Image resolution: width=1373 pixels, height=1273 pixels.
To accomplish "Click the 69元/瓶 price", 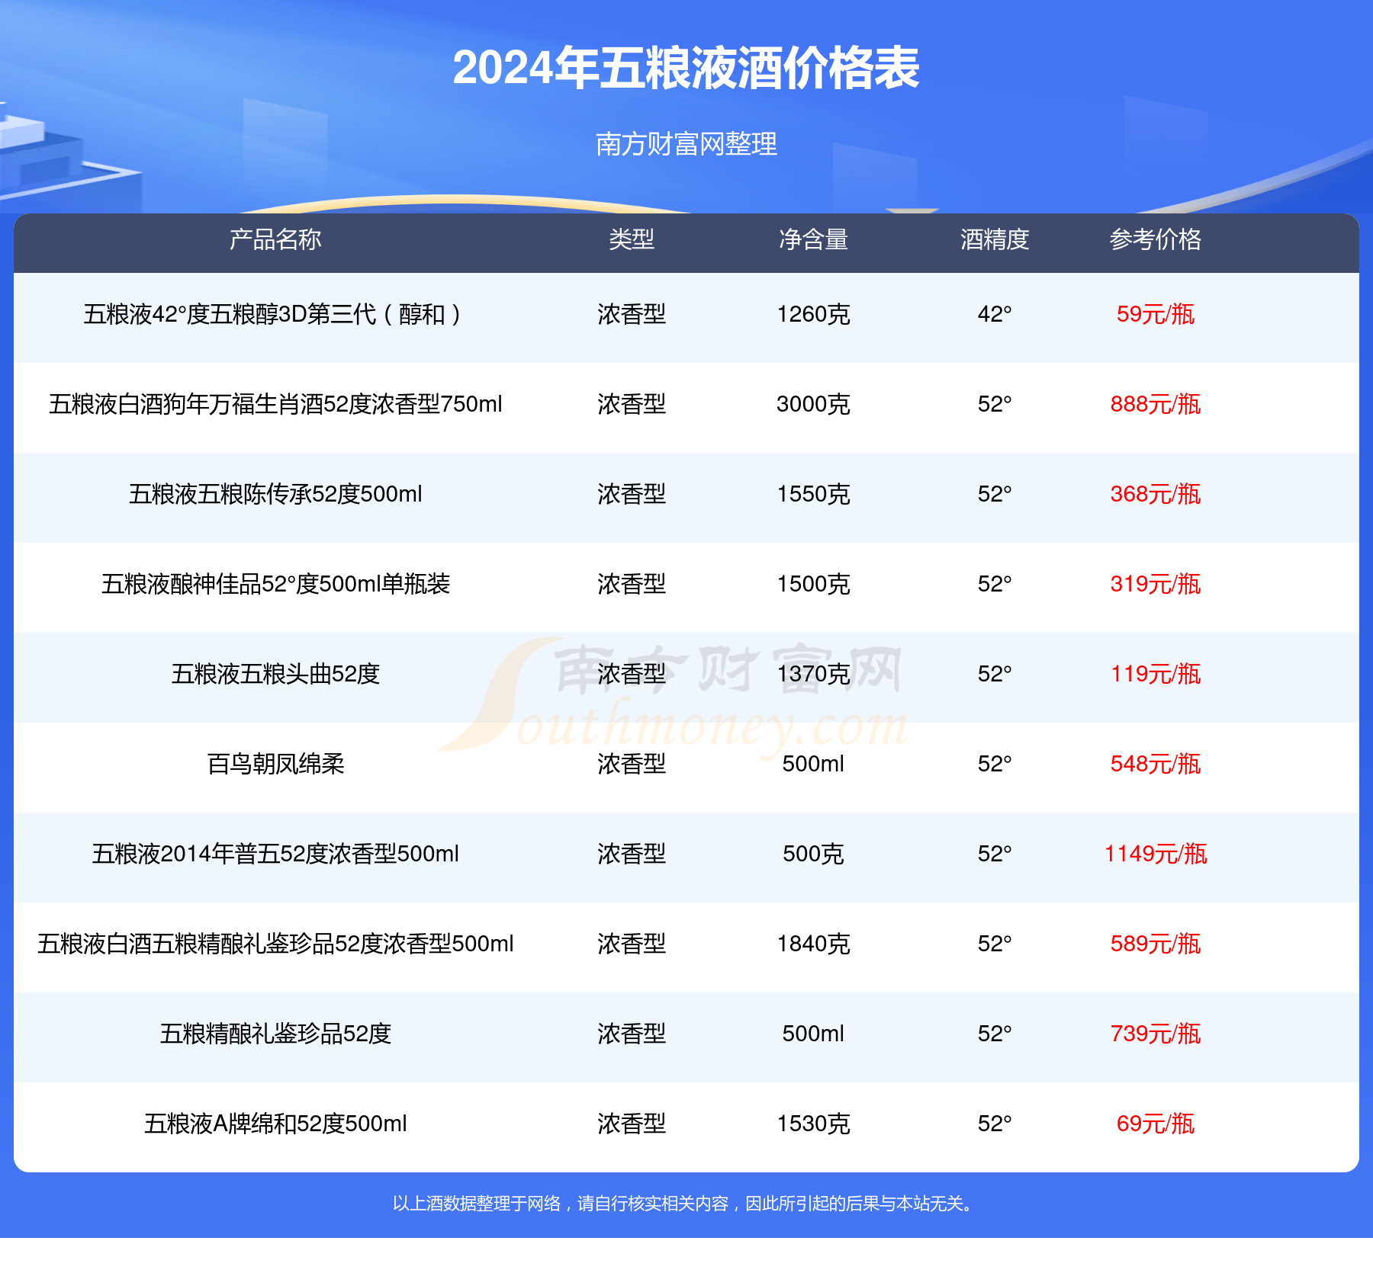I will 1156,1124.
